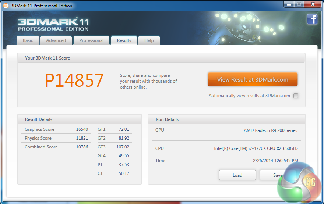The image size is (324, 204).
Task: Select the Graphics Score value 16540
Action: [x=82, y=129]
